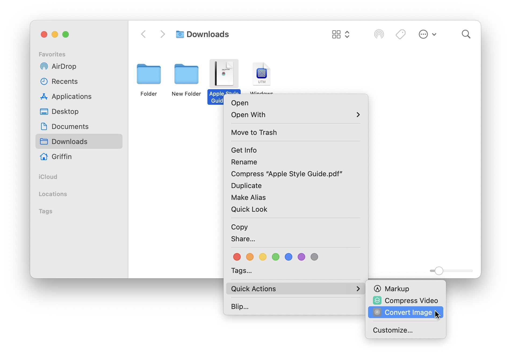This screenshot has width=511, height=353.
Task: Open the Applications sidebar item
Action: tap(71, 96)
